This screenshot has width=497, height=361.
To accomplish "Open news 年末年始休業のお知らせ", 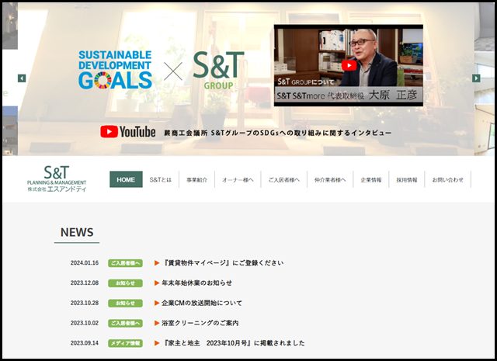I will 196,283.
